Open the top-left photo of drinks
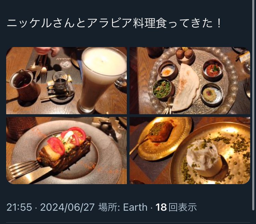This screenshot has height=224, width=256. point(66,81)
